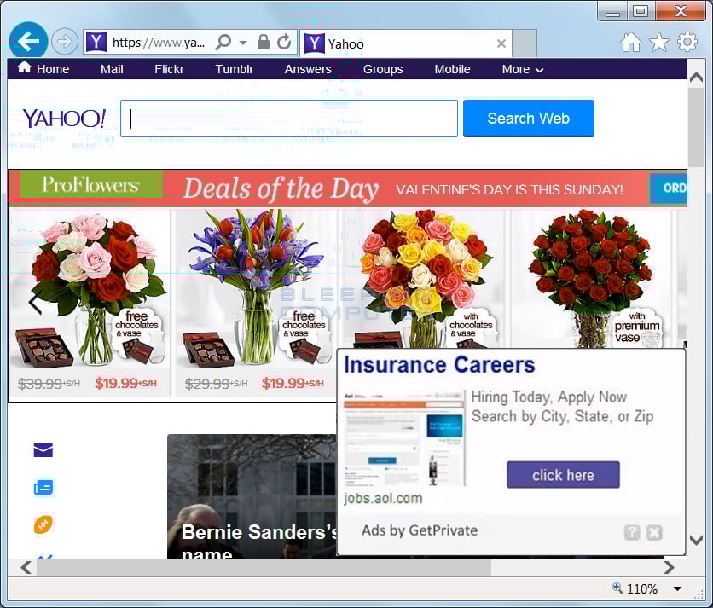Refresh the page with the reload icon
This screenshot has height=608, width=713.
pyautogui.click(x=284, y=42)
